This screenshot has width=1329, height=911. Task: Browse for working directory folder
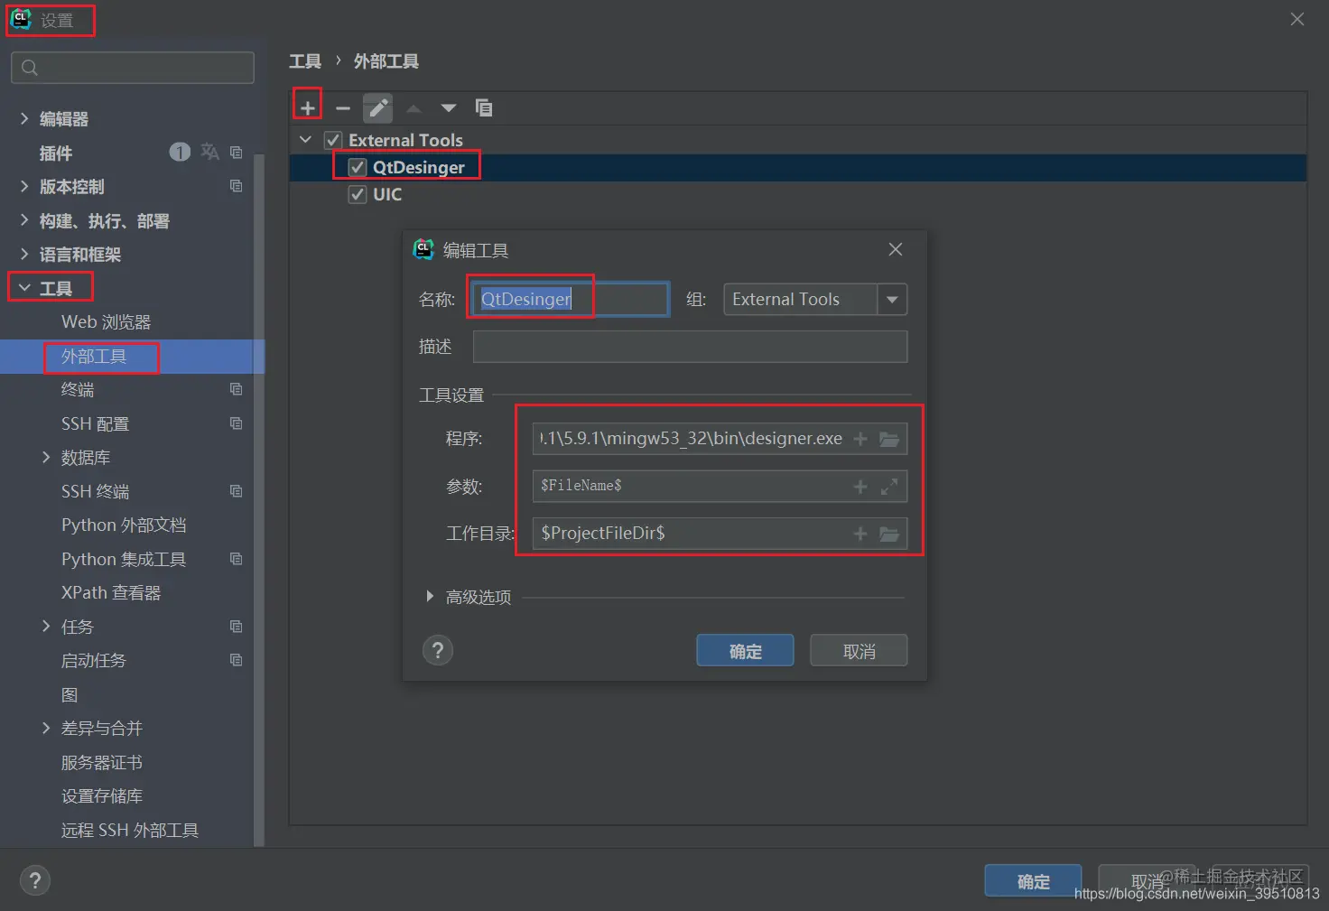(x=889, y=534)
